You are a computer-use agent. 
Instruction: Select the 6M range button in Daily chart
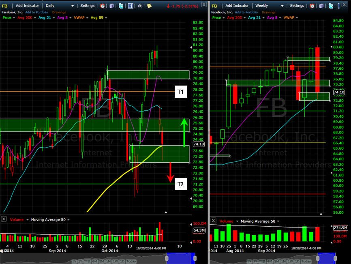point(94,261)
